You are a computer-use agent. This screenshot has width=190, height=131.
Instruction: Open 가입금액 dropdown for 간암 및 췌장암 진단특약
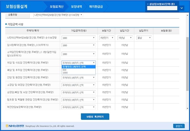[79, 77]
